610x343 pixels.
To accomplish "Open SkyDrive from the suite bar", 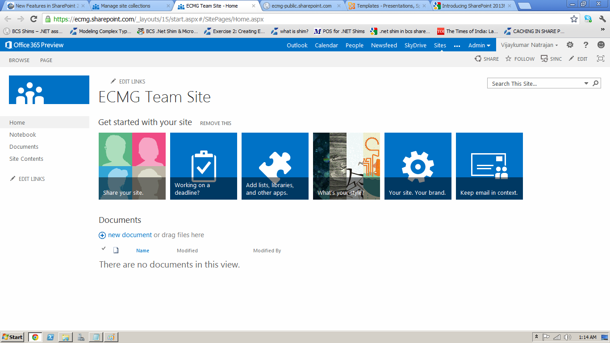I will pos(415,45).
